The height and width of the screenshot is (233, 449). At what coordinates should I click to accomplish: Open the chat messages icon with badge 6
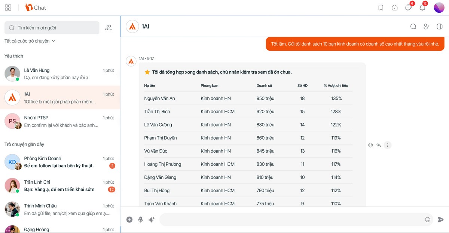(408, 7)
